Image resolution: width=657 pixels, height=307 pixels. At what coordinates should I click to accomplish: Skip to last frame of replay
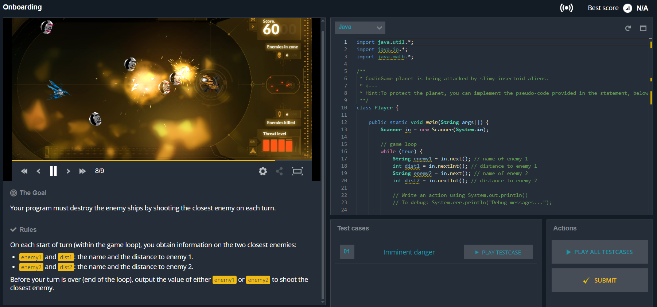[x=83, y=171]
